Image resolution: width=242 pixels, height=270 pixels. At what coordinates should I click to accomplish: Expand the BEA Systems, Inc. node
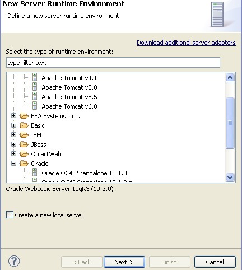click(x=13, y=116)
